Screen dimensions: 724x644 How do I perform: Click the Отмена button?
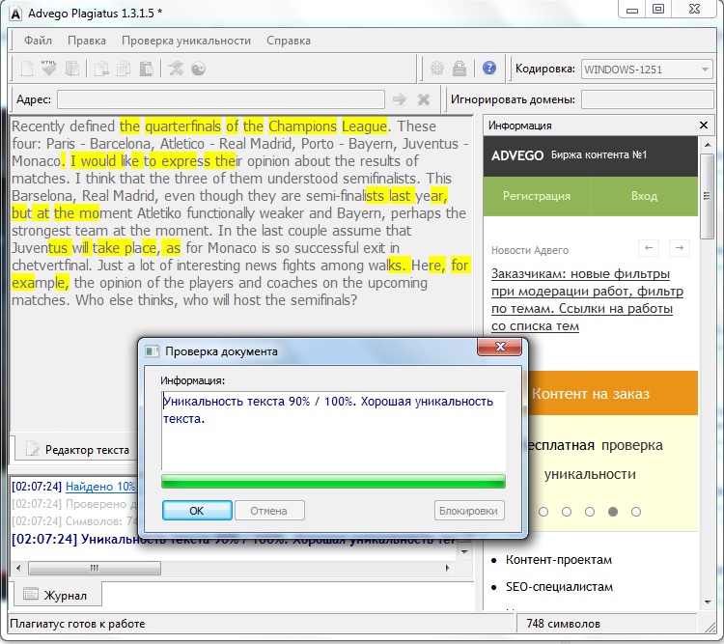tap(269, 511)
